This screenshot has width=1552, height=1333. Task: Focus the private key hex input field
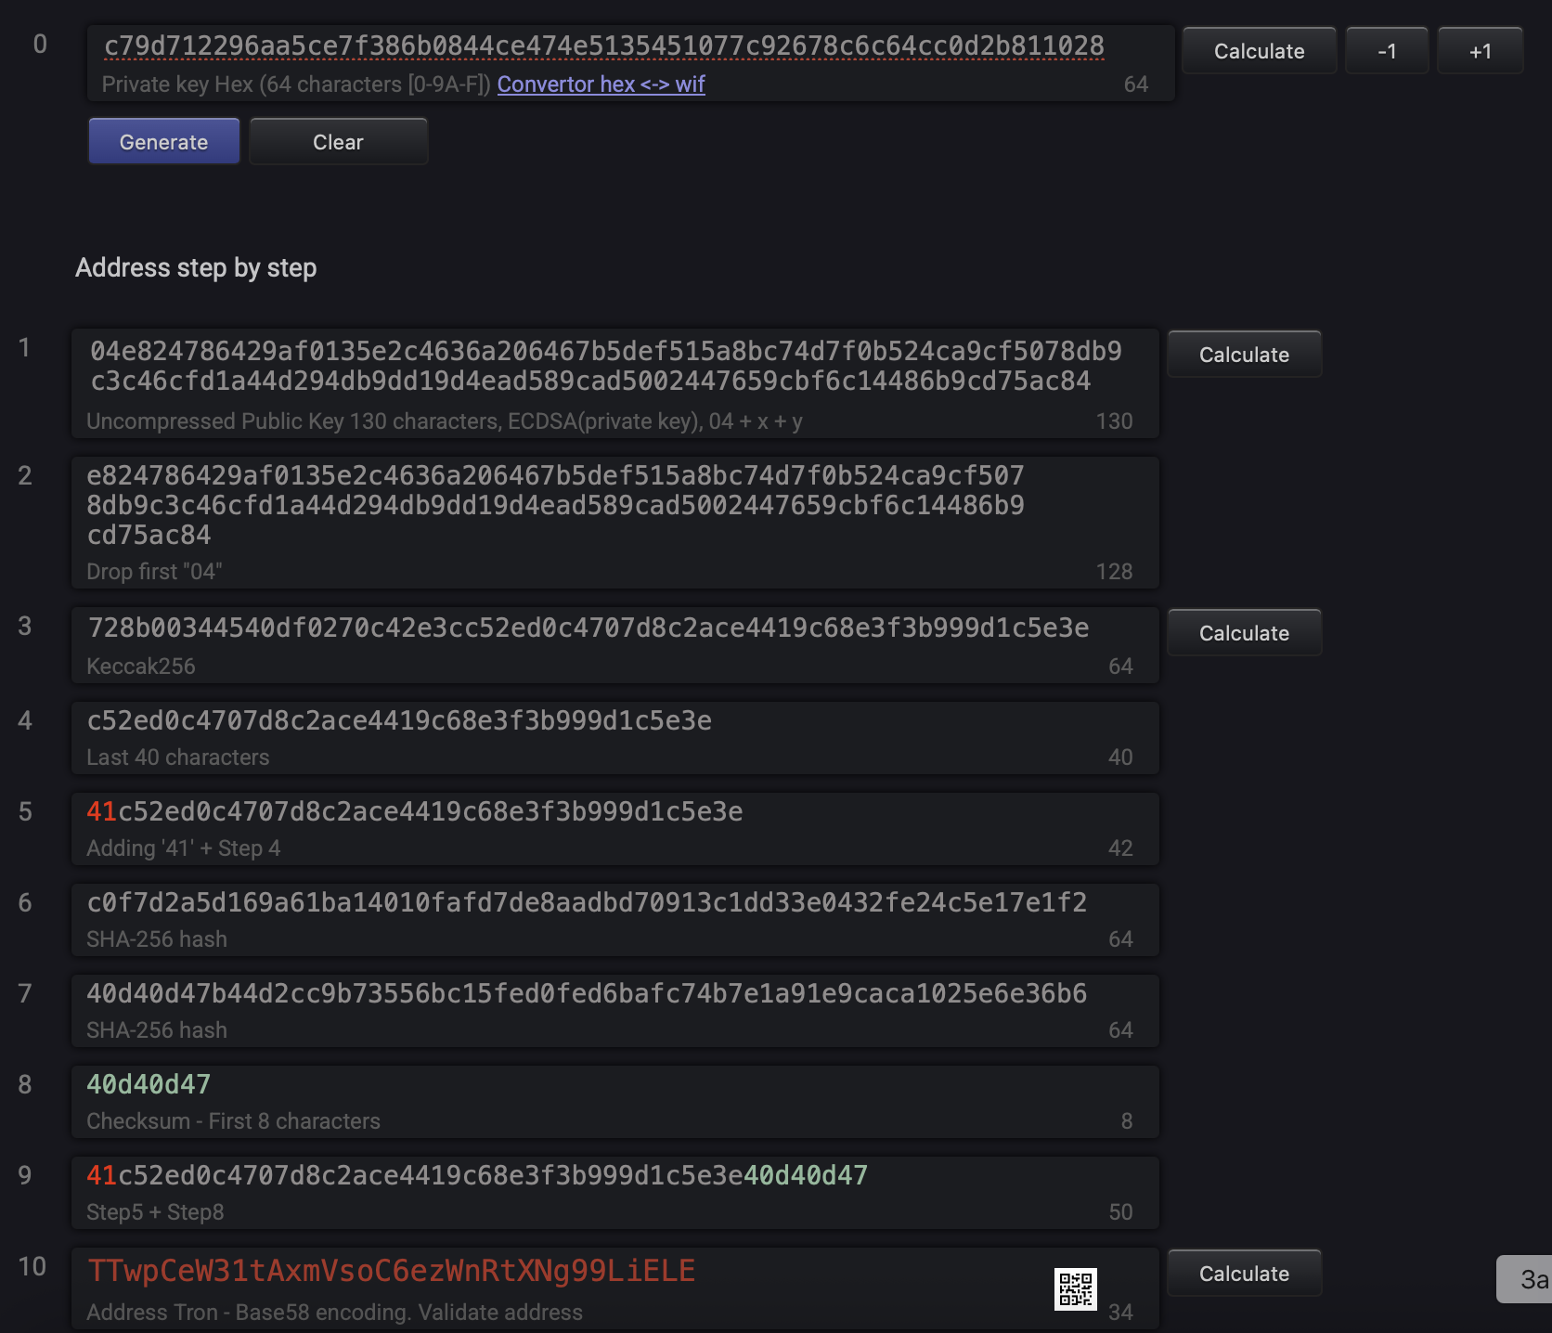click(631, 63)
